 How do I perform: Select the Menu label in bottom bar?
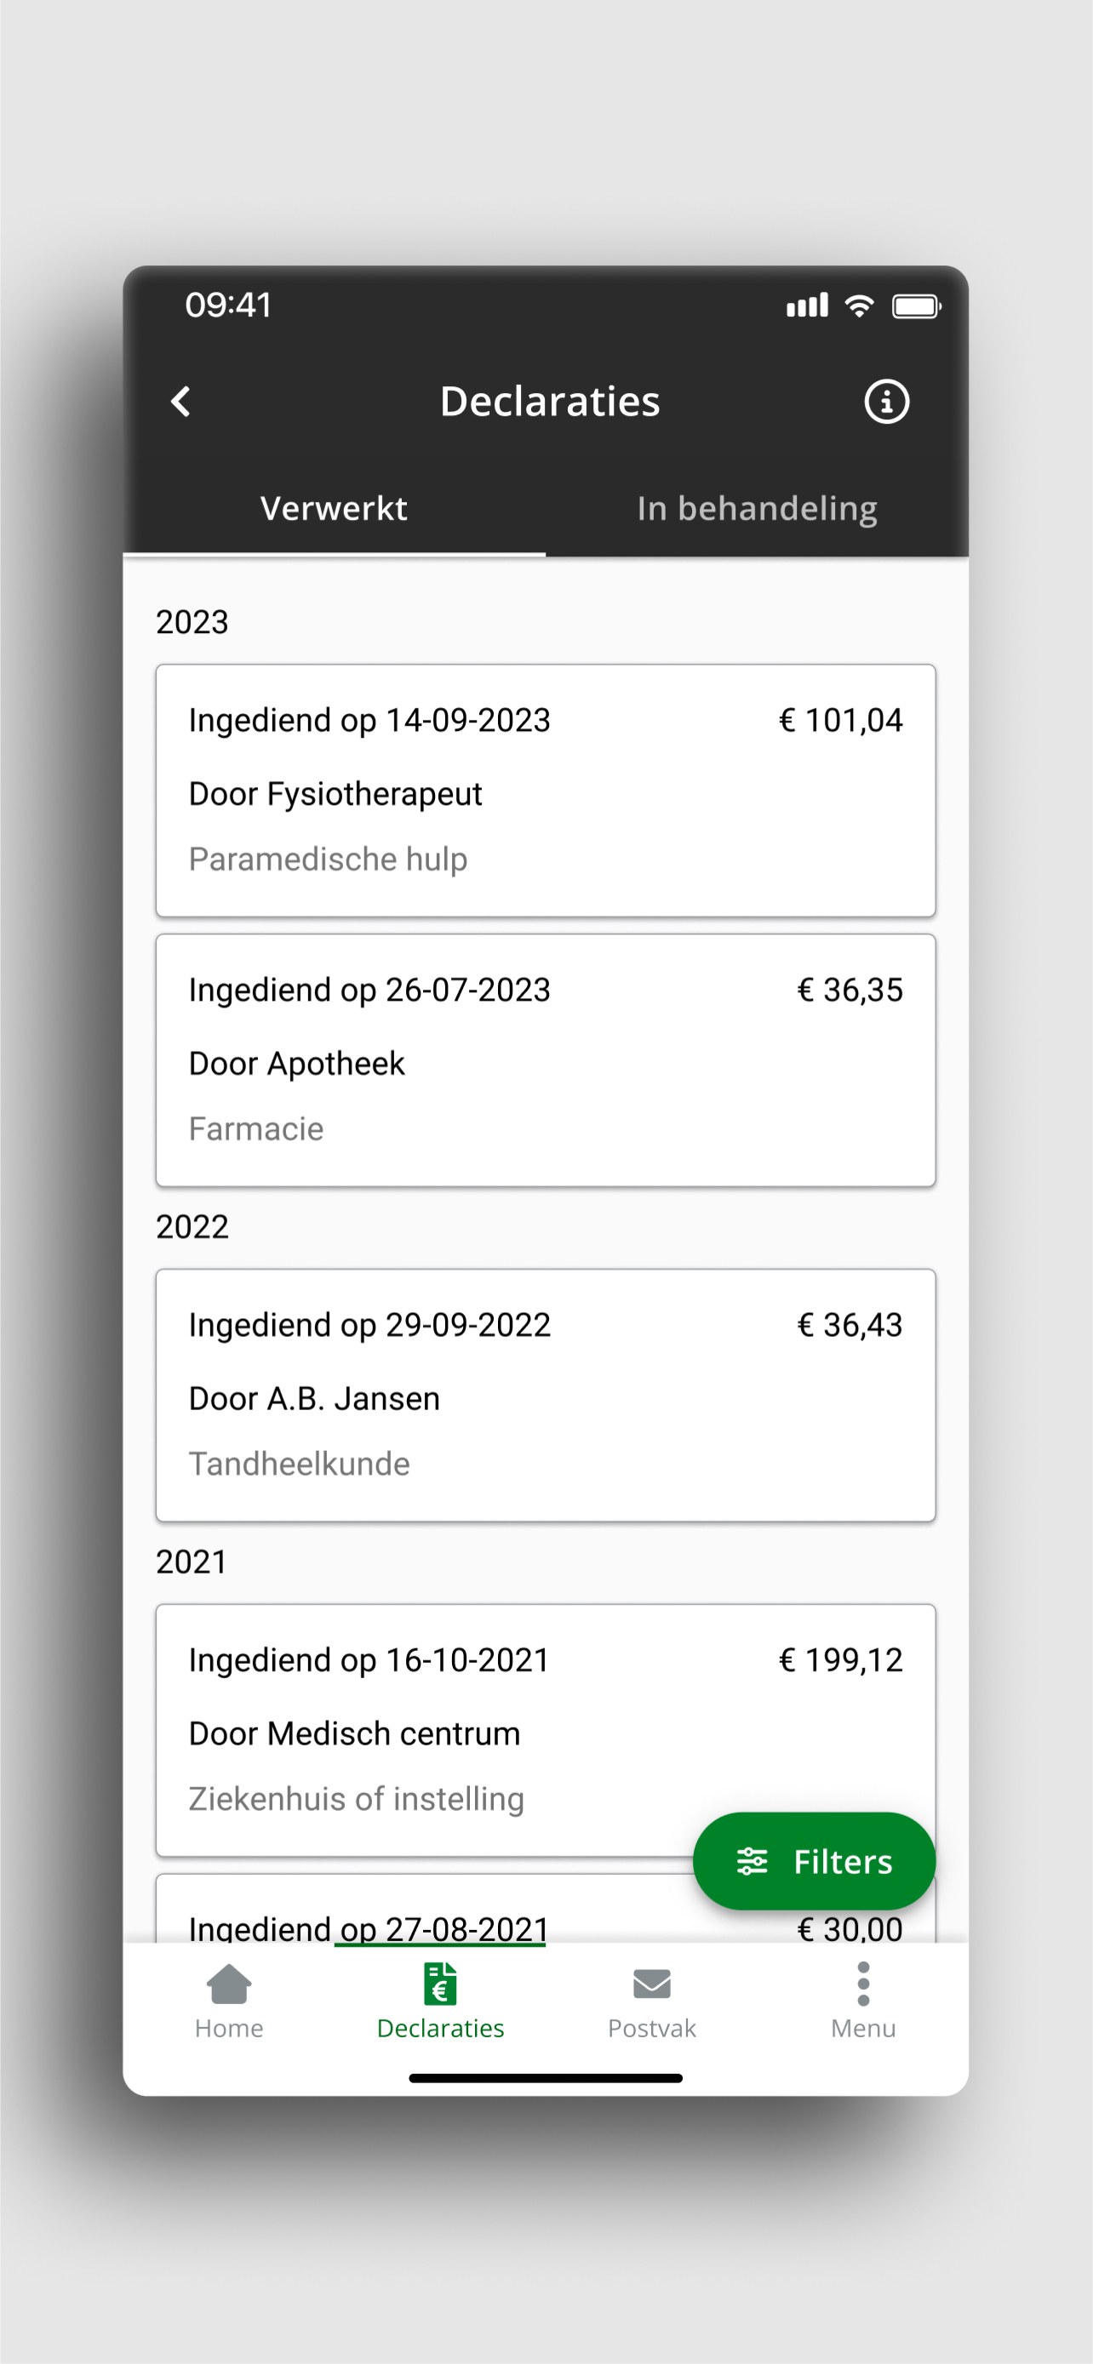(862, 2028)
